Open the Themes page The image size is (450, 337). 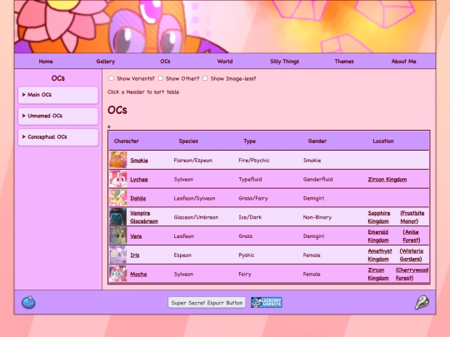(x=344, y=62)
